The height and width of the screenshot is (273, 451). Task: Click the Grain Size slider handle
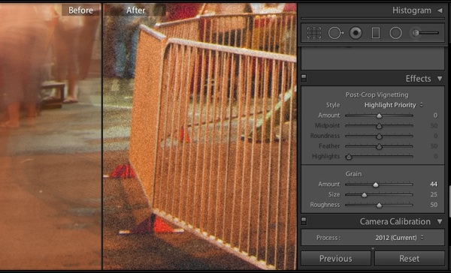point(364,195)
